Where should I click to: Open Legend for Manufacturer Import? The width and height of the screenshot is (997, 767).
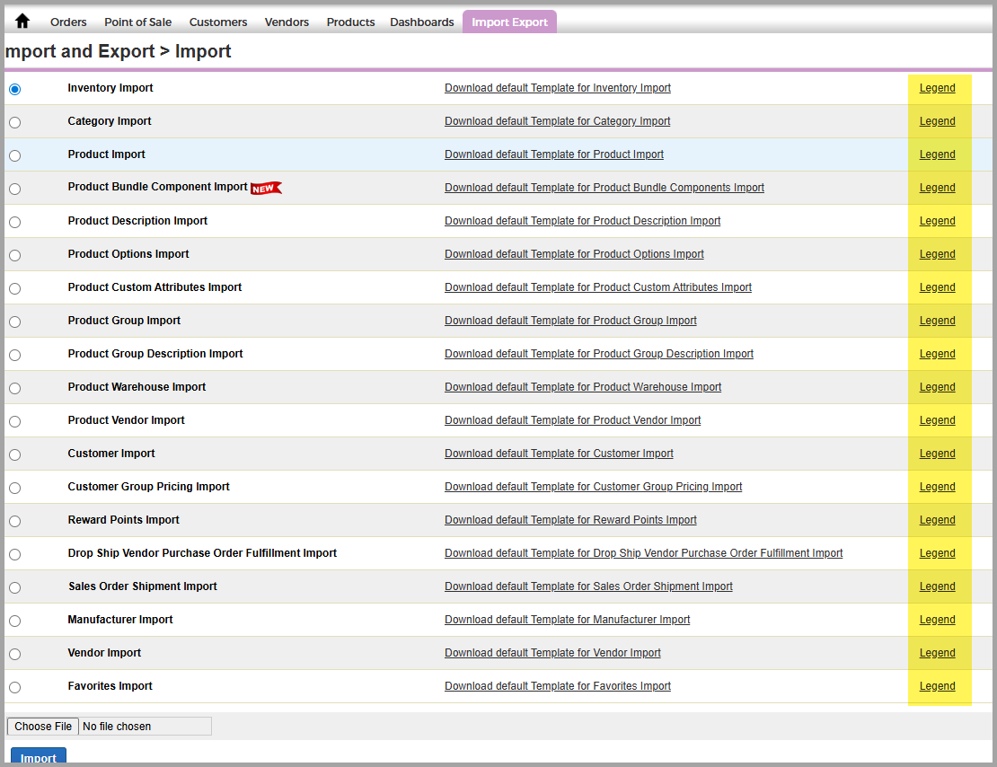tap(937, 620)
